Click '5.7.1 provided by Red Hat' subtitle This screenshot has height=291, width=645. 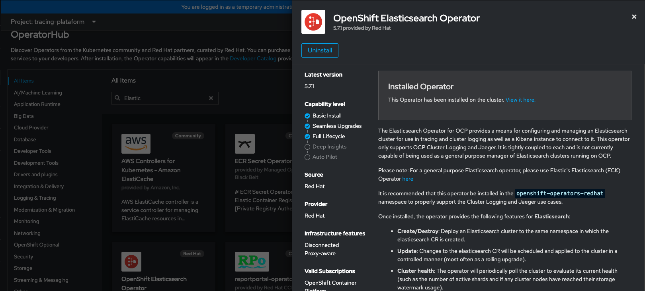(362, 28)
